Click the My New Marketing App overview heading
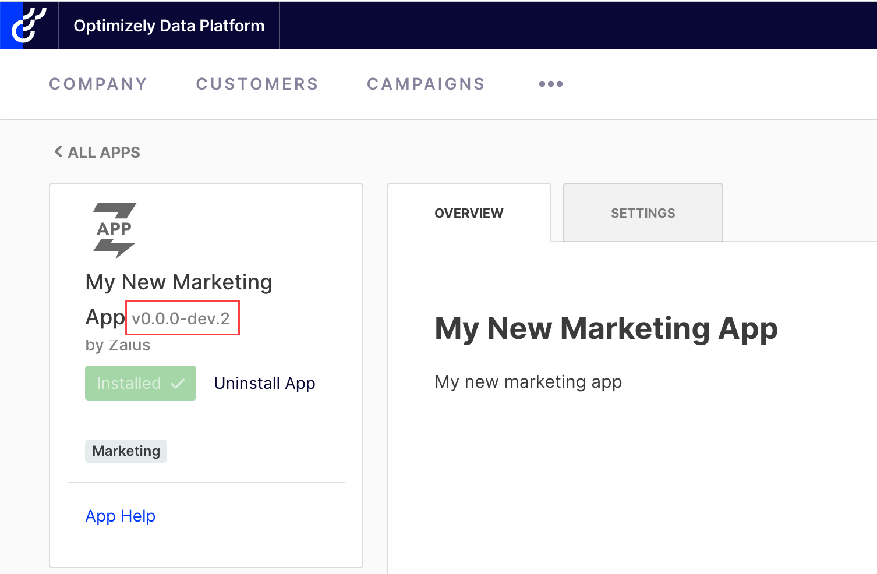This screenshot has width=877, height=574. pyautogui.click(x=606, y=328)
